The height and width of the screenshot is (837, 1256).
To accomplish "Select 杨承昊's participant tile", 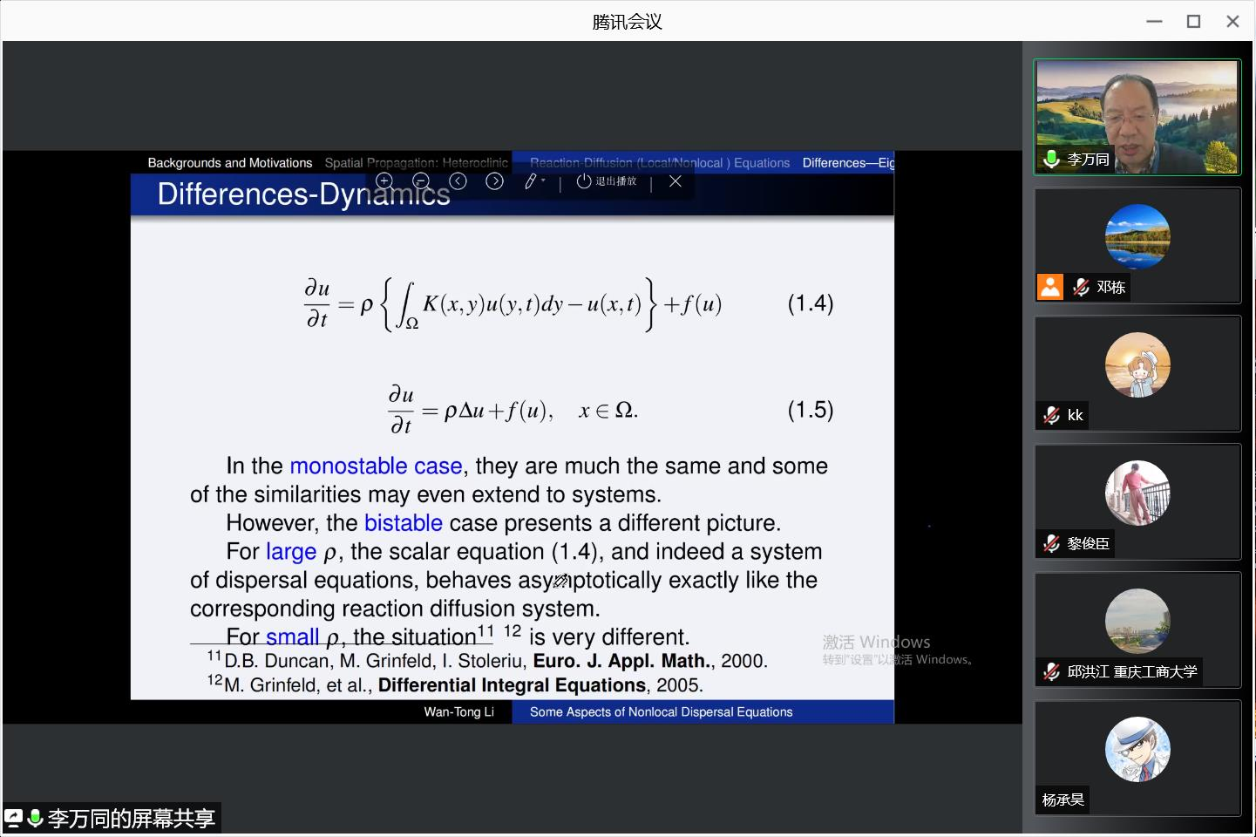I will (1137, 757).
